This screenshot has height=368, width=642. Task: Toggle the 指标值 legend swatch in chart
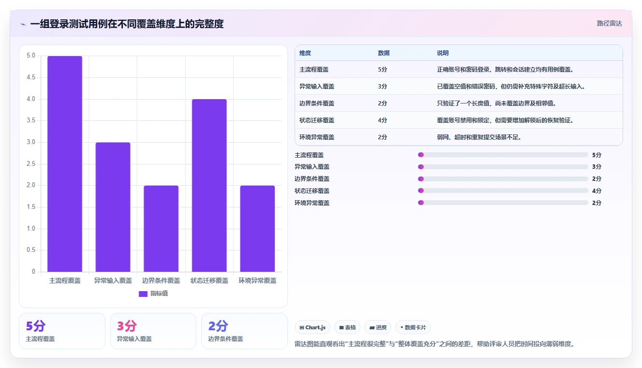coord(143,294)
